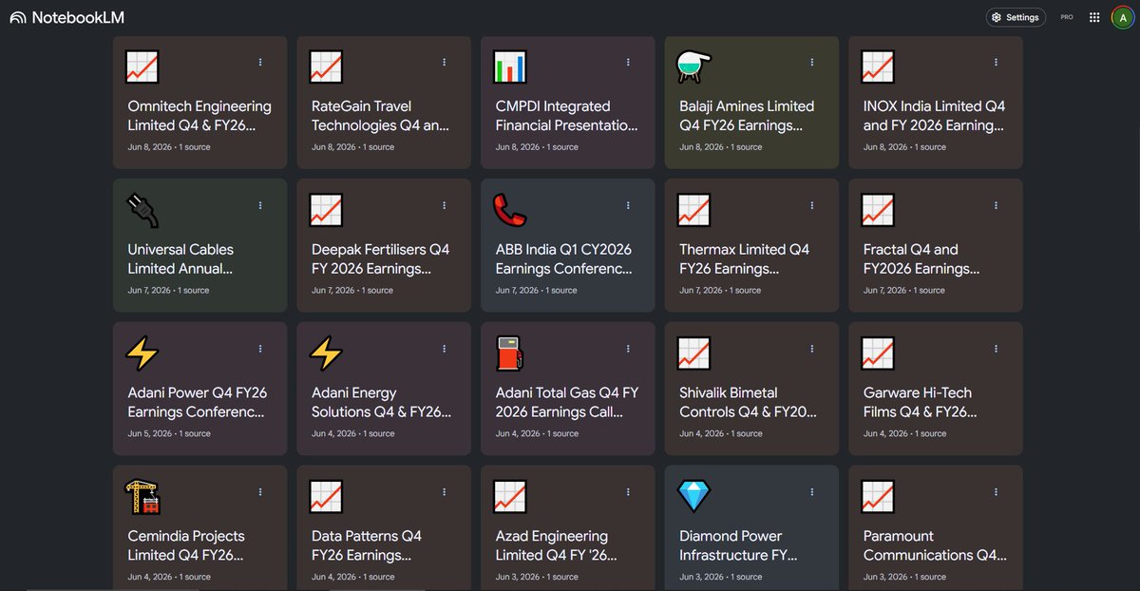Click Universal Cables 'Jun 7, 2026 · 1 source' text
This screenshot has width=1140, height=591.
tap(169, 291)
